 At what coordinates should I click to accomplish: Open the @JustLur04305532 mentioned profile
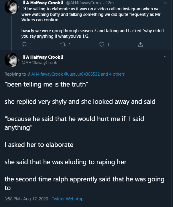[82, 74]
